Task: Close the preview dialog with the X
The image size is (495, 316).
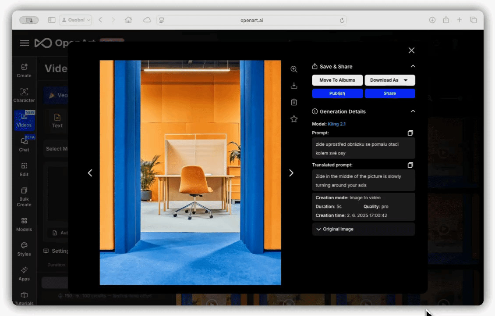Action: pyautogui.click(x=411, y=50)
